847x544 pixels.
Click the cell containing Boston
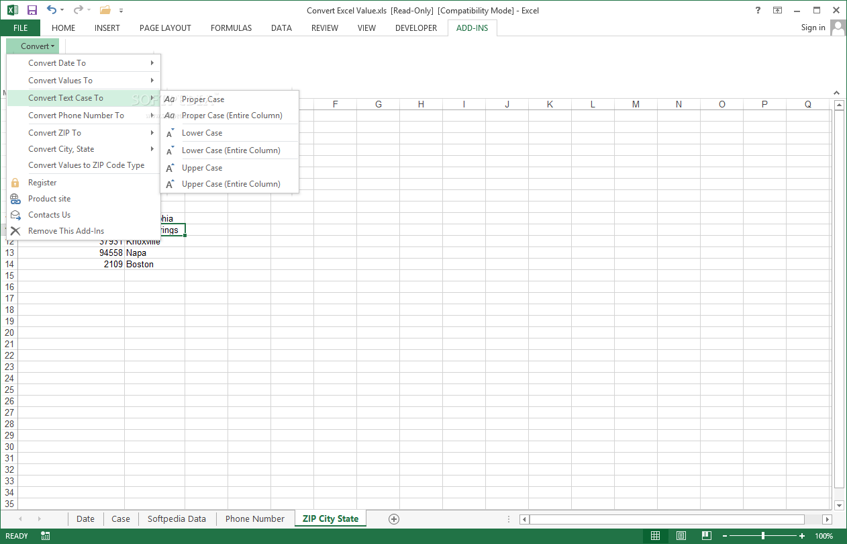[x=154, y=265]
